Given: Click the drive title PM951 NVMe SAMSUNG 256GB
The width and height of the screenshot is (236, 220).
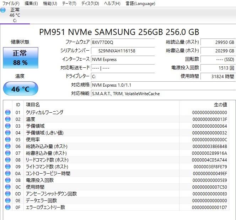Looking at the screenshot, I should click(119, 32).
